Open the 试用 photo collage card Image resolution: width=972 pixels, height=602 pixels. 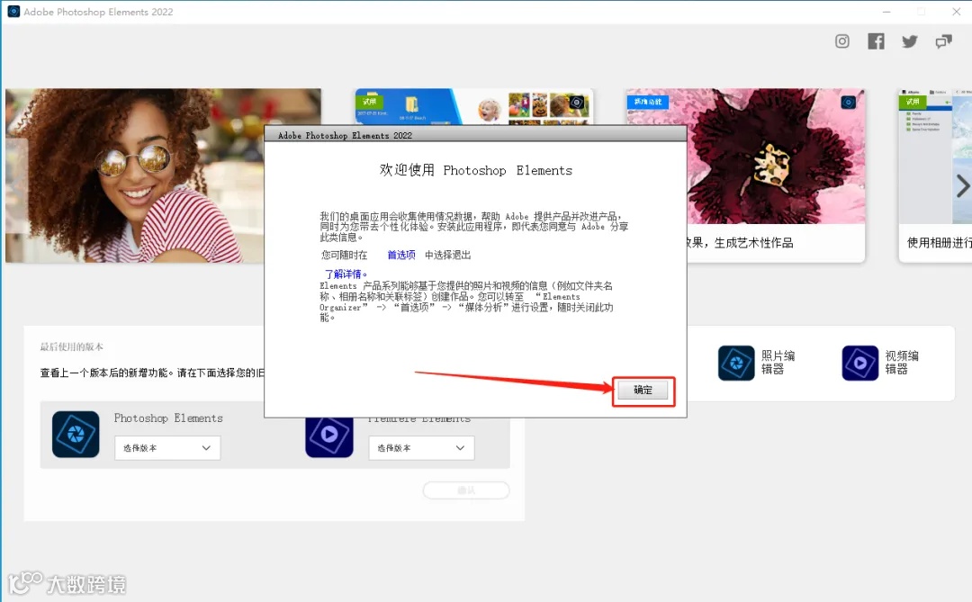coord(474,107)
